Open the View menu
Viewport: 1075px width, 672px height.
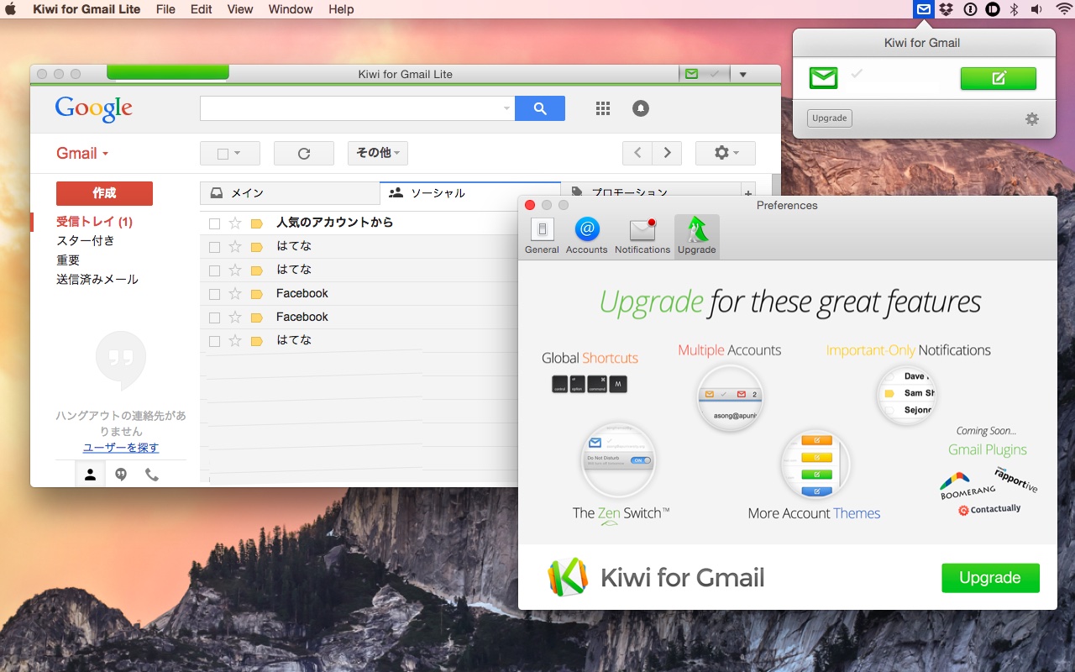pyautogui.click(x=239, y=9)
